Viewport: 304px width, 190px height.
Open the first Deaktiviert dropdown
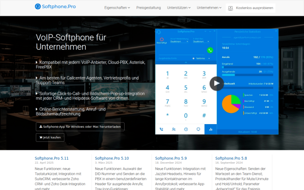tap(179, 42)
